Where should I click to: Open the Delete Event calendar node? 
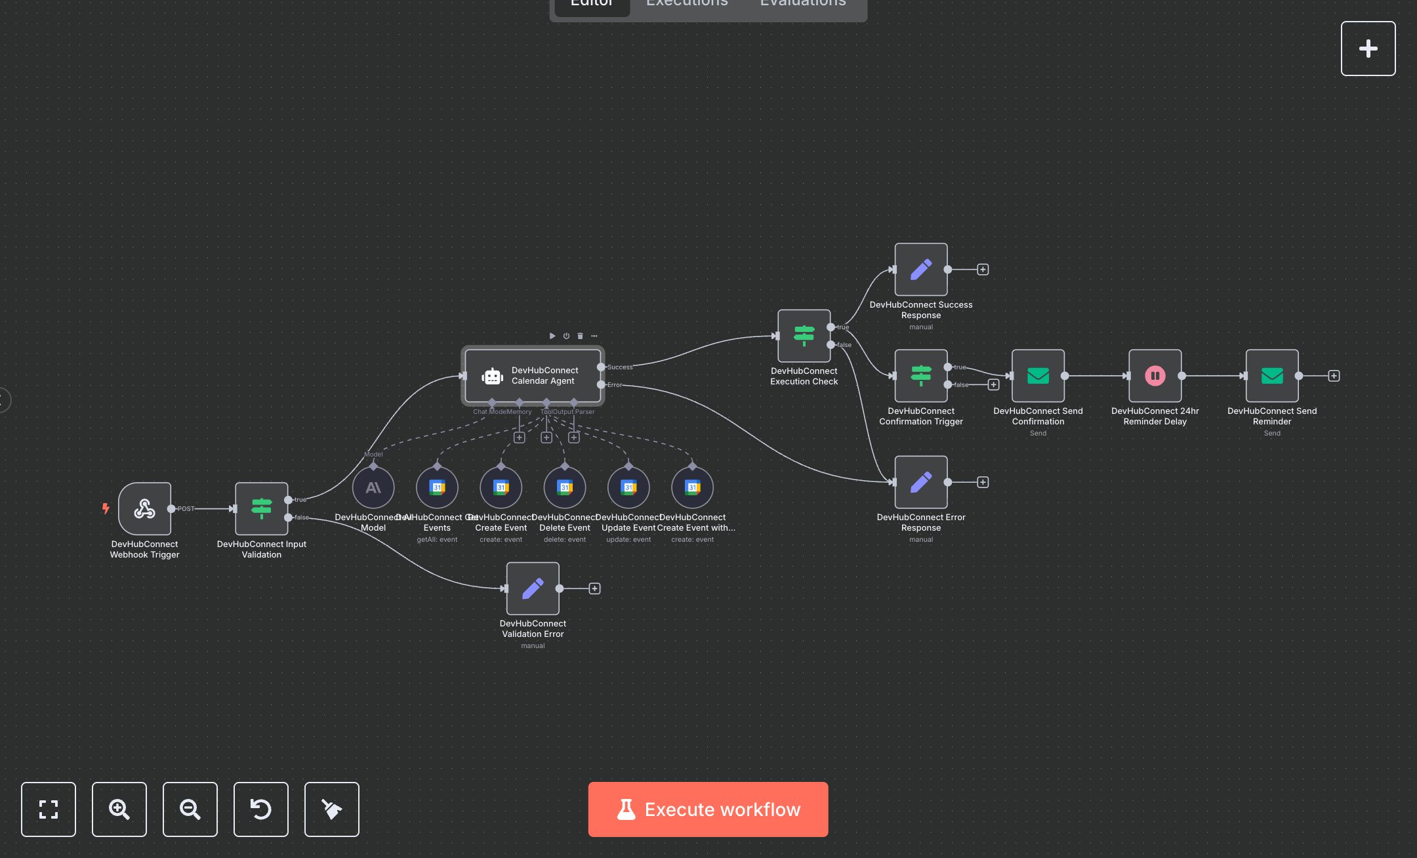tap(564, 487)
